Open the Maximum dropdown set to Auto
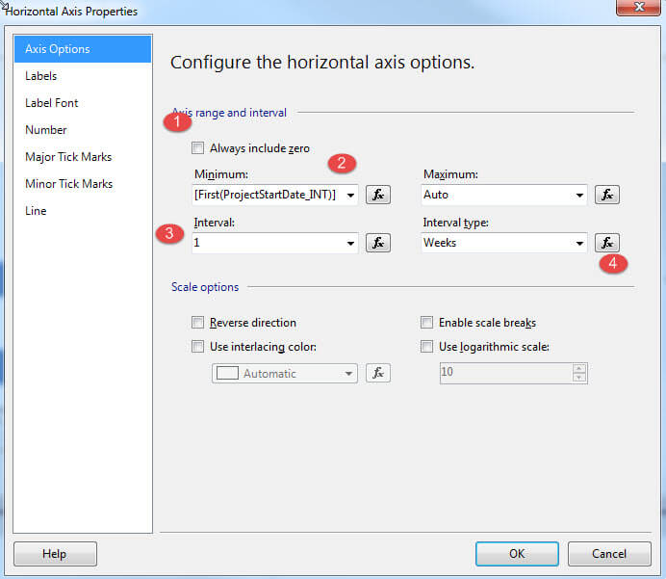This screenshot has width=666, height=579. pos(578,196)
